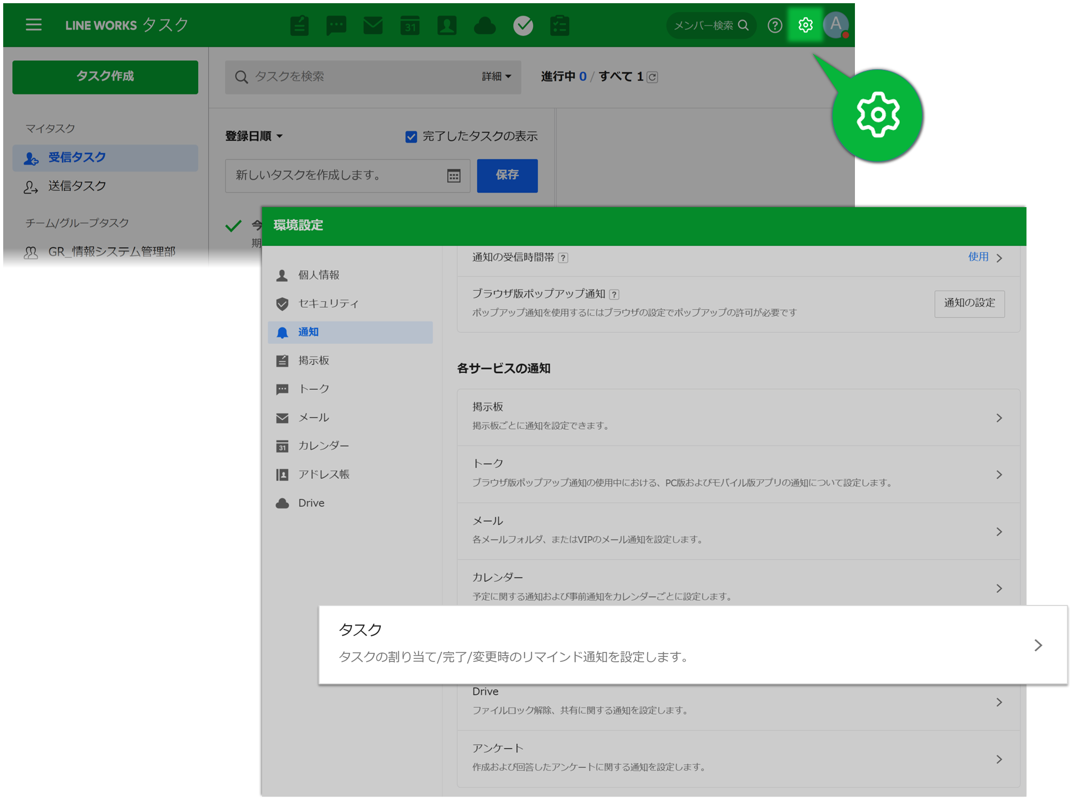Click the calendar date picker icon in new task field
The height and width of the screenshot is (802, 1076).
tap(453, 176)
